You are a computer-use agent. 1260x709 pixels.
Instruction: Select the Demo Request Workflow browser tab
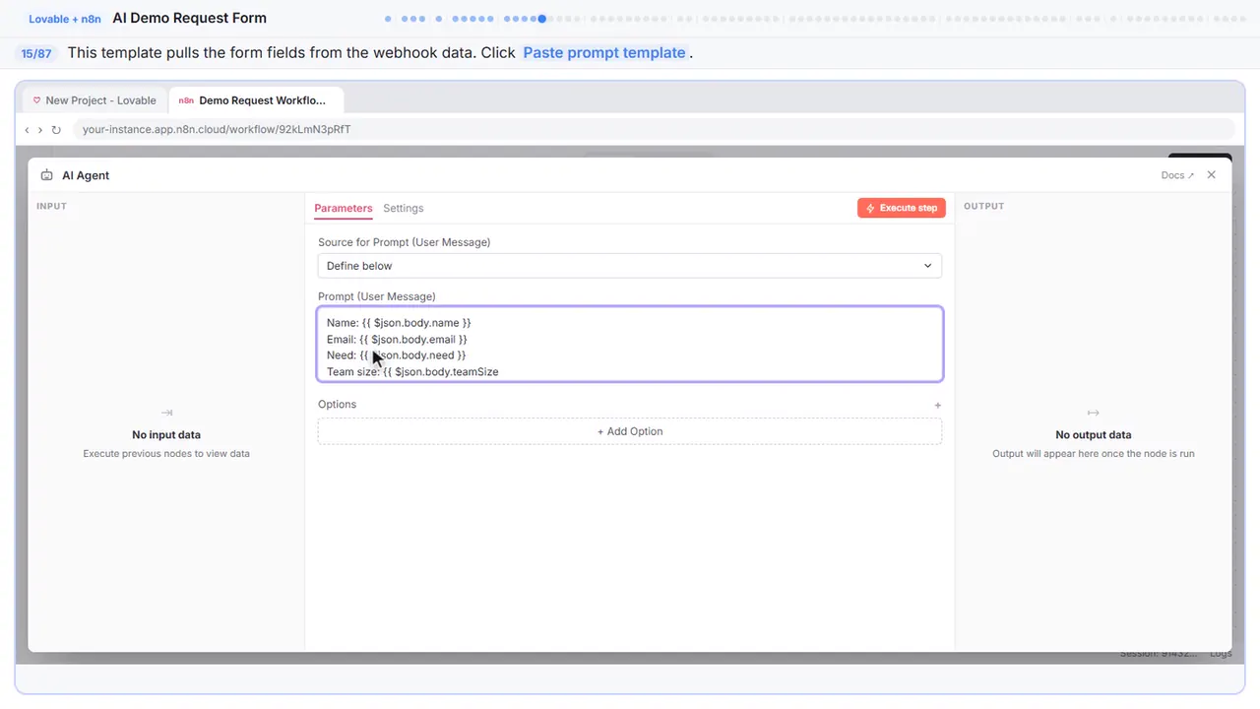pyautogui.click(x=256, y=100)
